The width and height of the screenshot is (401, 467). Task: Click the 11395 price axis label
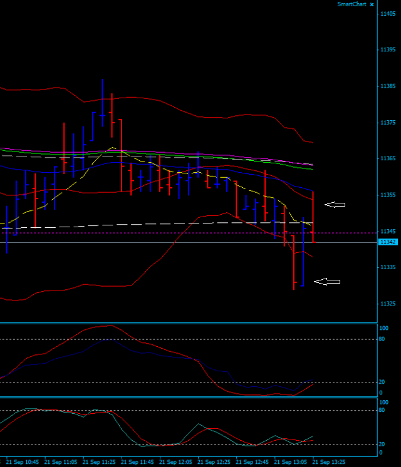pyautogui.click(x=388, y=49)
